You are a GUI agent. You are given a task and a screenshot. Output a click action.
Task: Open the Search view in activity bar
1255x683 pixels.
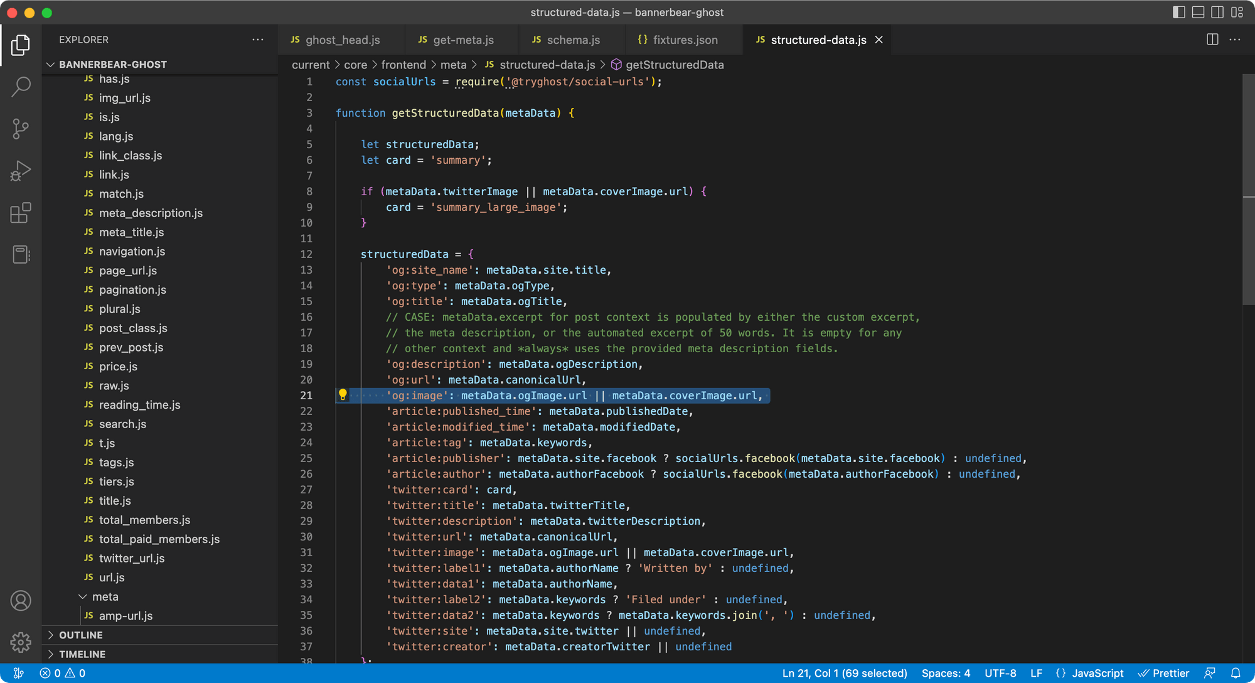click(21, 87)
